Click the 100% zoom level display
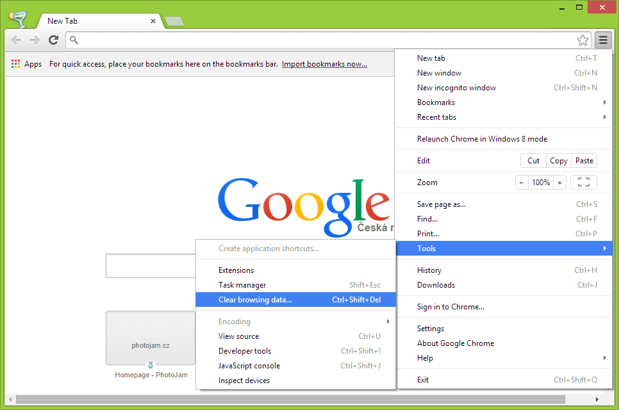The width and height of the screenshot is (619, 410). 540,183
